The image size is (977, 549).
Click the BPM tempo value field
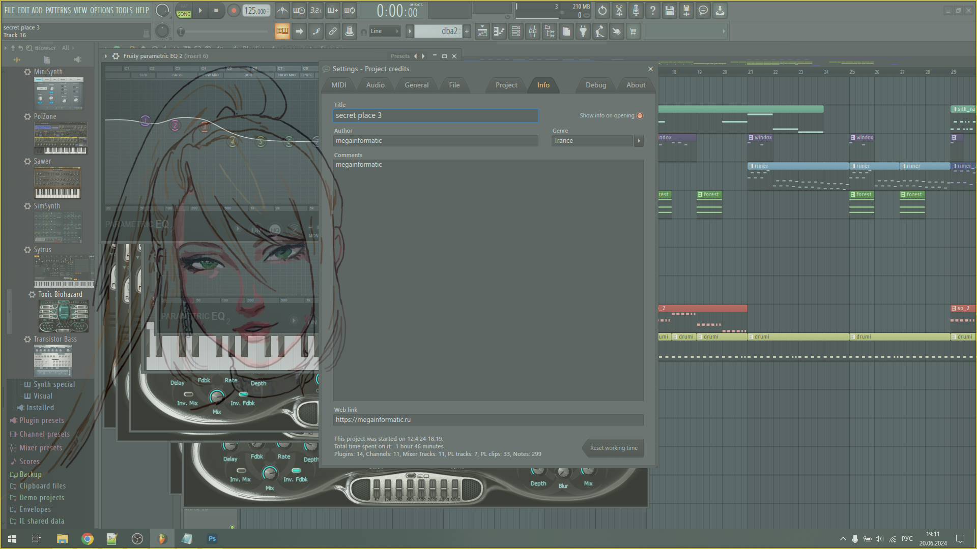(256, 10)
